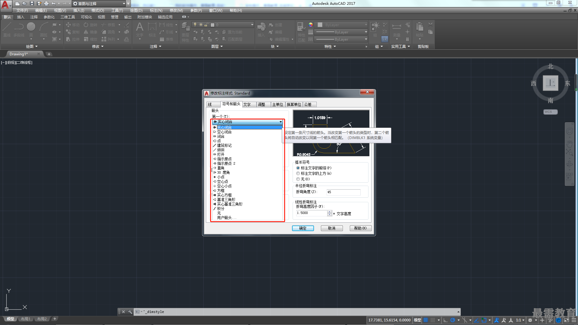Click the 上 face of the ViewCube
The image size is (578, 325).
550,83
